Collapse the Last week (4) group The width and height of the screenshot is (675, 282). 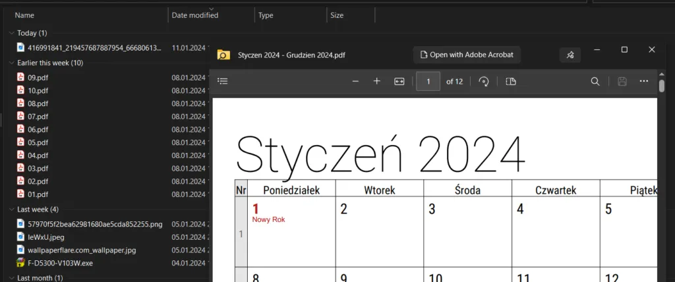[x=12, y=210]
